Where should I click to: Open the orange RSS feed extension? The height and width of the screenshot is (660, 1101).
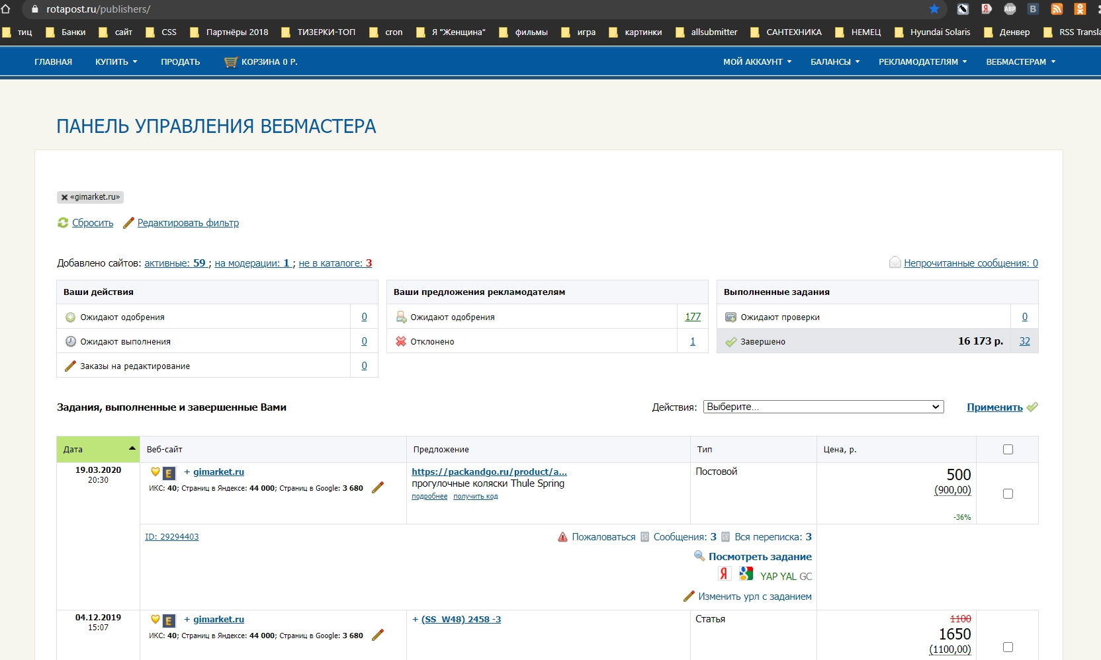tap(1057, 9)
